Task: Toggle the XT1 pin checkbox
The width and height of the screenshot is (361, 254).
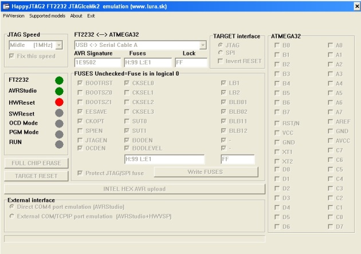Action: 277,152
